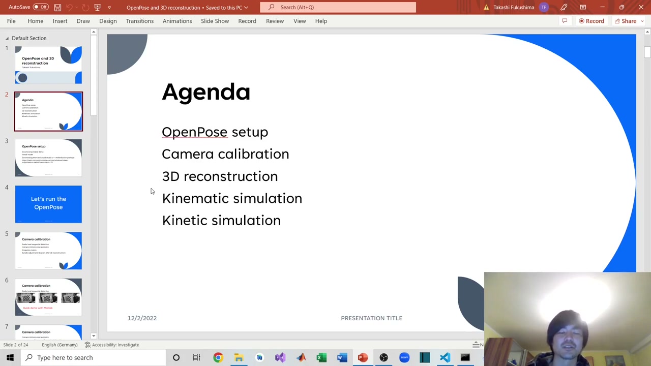This screenshot has width=651, height=366.
Task: Click the Search (Alt+Q) box
Action: coord(338,7)
